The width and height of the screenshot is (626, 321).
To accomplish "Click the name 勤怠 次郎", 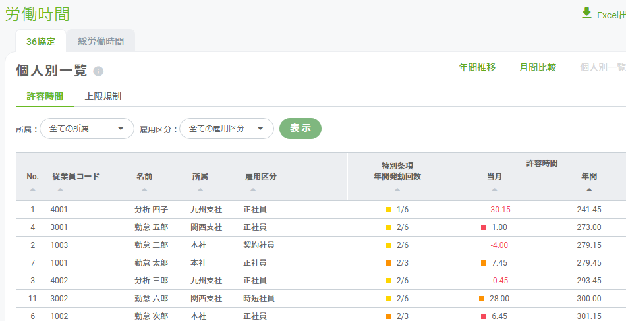I will (x=152, y=316).
